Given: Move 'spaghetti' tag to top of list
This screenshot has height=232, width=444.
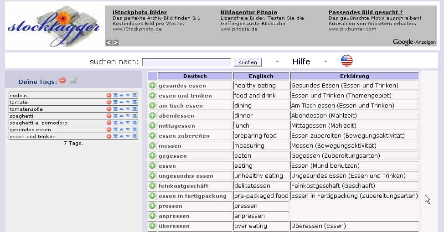Looking at the screenshot, I should pos(115,116).
